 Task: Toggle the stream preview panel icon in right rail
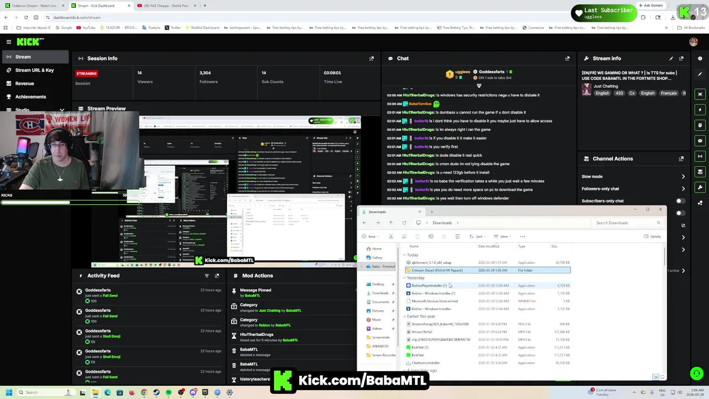click(701, 94)
